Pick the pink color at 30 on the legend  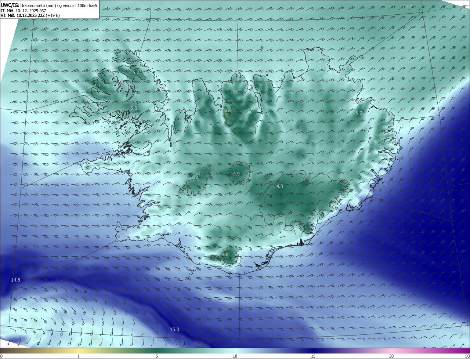[x=391, y=351]
